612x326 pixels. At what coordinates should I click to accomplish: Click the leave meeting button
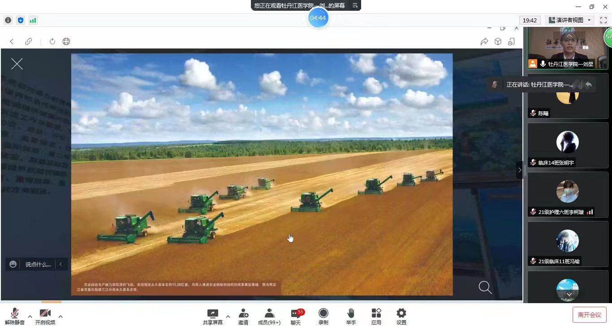click(x=589, y=315)
